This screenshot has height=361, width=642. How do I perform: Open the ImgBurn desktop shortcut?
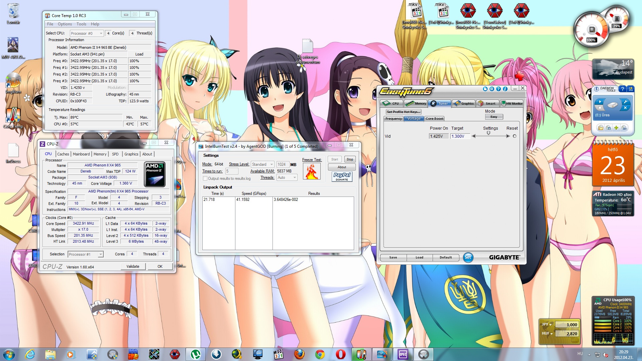click(13, 83)
